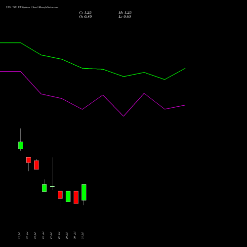Click the chart title text at top left

pyautogui.click(x=32, y=7)
